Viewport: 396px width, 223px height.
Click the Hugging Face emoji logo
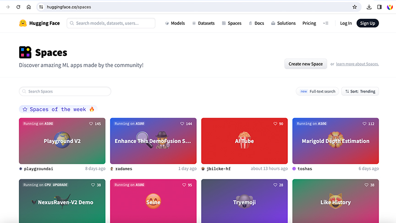coord(23,23)
